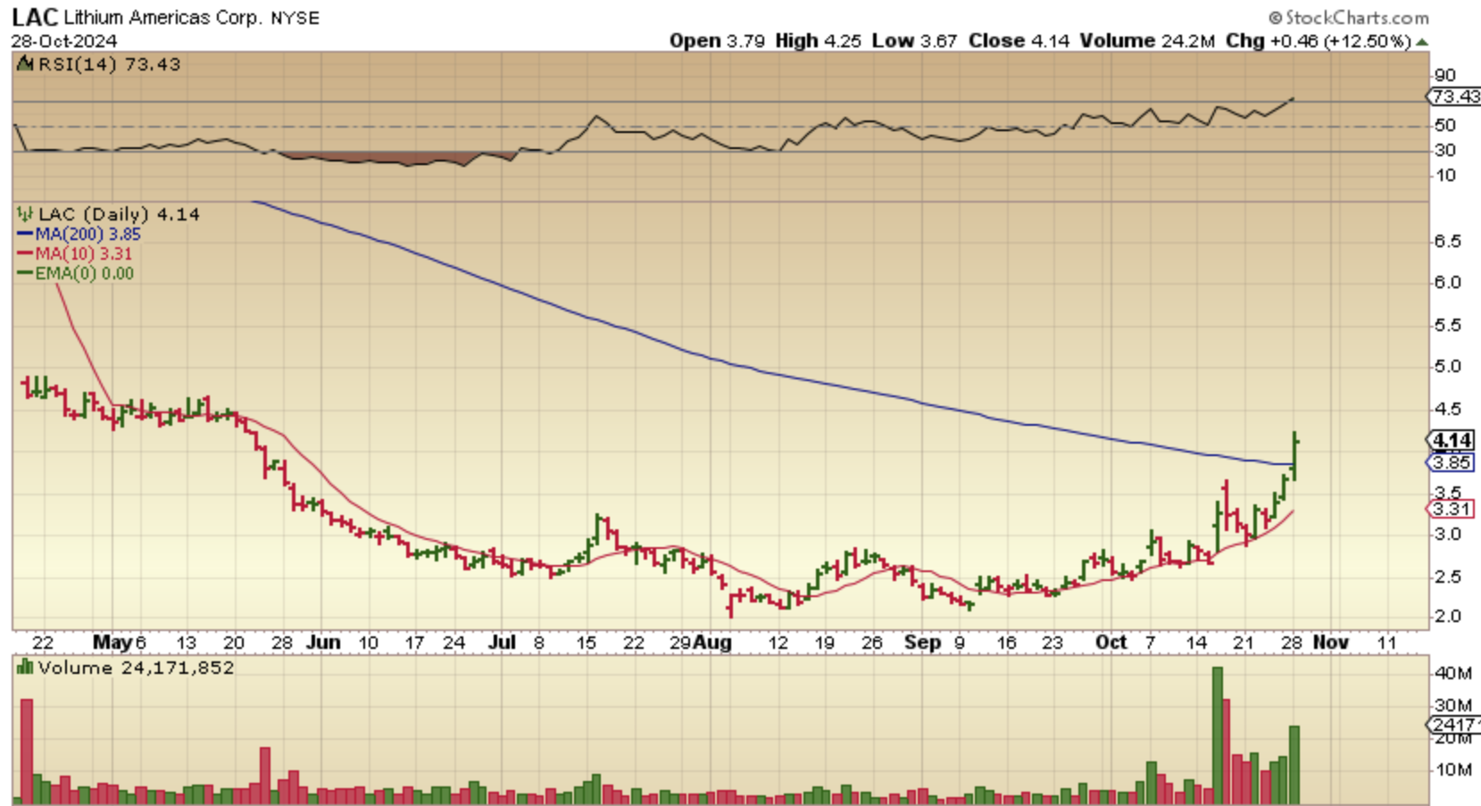Click the last green price bar on Oct 28
Viewport: 1481px width, 806px height.
click(1294, 456)
